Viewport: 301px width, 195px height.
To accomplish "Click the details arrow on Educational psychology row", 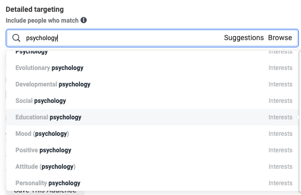I will coord(297,117).
